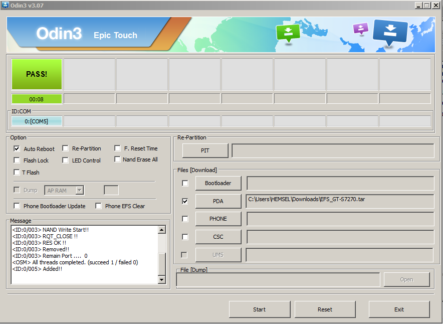Check the Flash Lock option

pyautogui.click(x=17, y=160)
